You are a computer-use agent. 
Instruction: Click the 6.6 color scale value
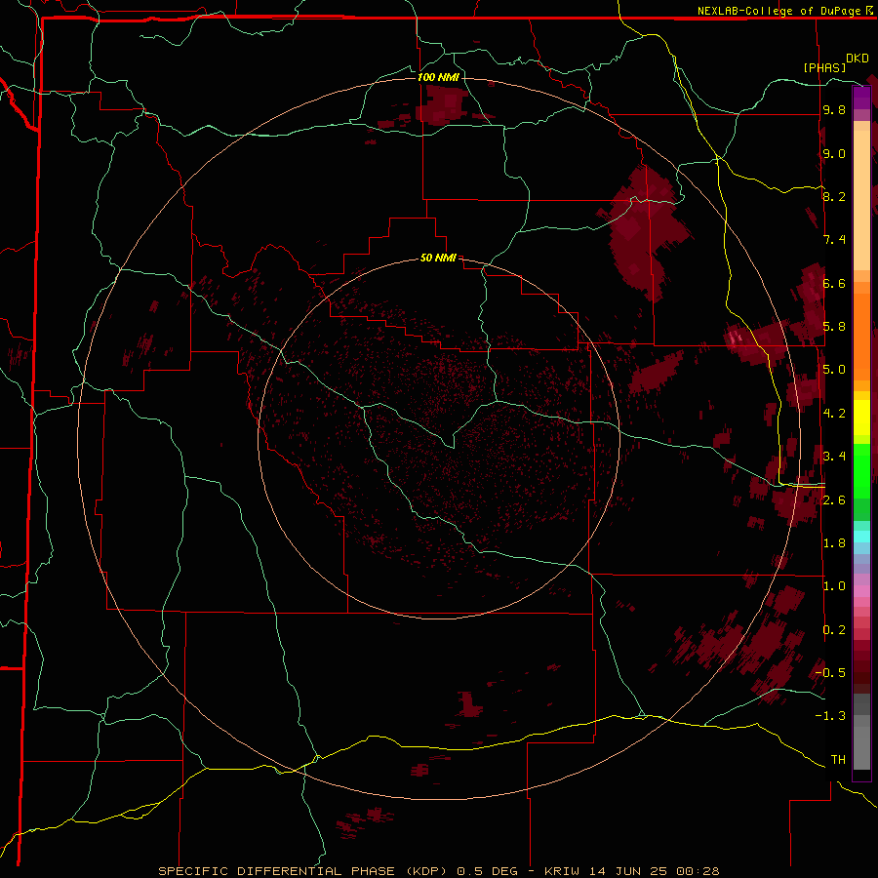coord(834,283)
